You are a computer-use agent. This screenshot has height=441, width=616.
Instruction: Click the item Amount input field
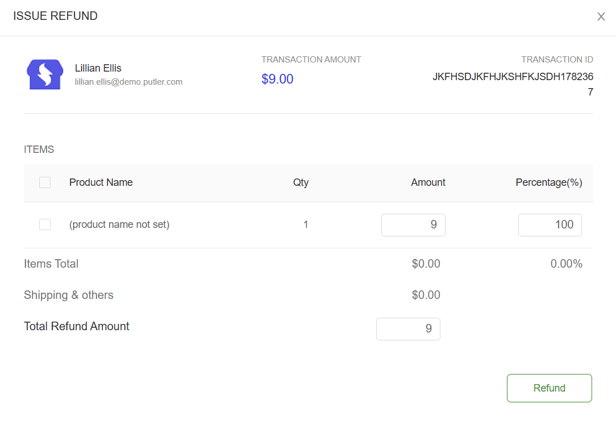pyautogui.click(x=413, y=225)
